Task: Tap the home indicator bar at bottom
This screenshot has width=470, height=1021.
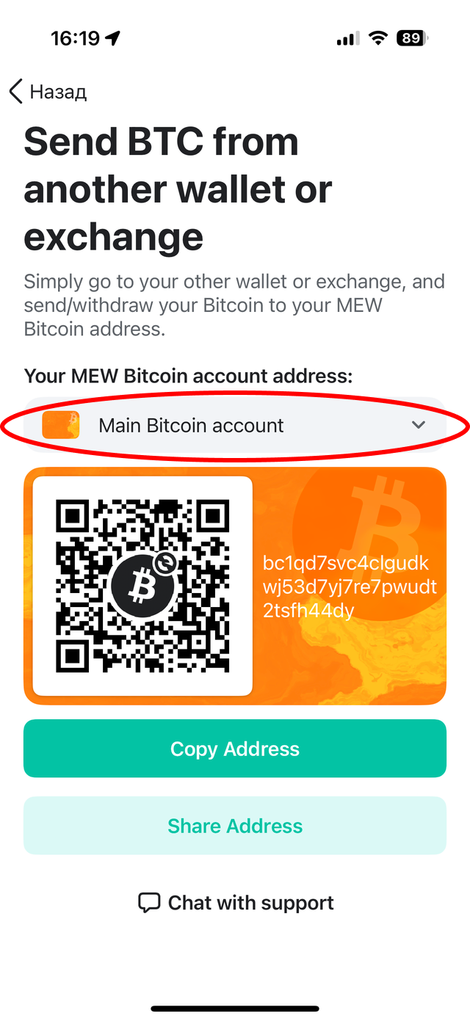Action: tap(235, 1009)
